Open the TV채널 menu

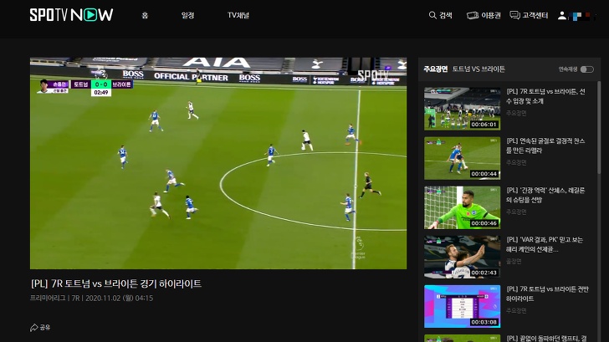238,16
